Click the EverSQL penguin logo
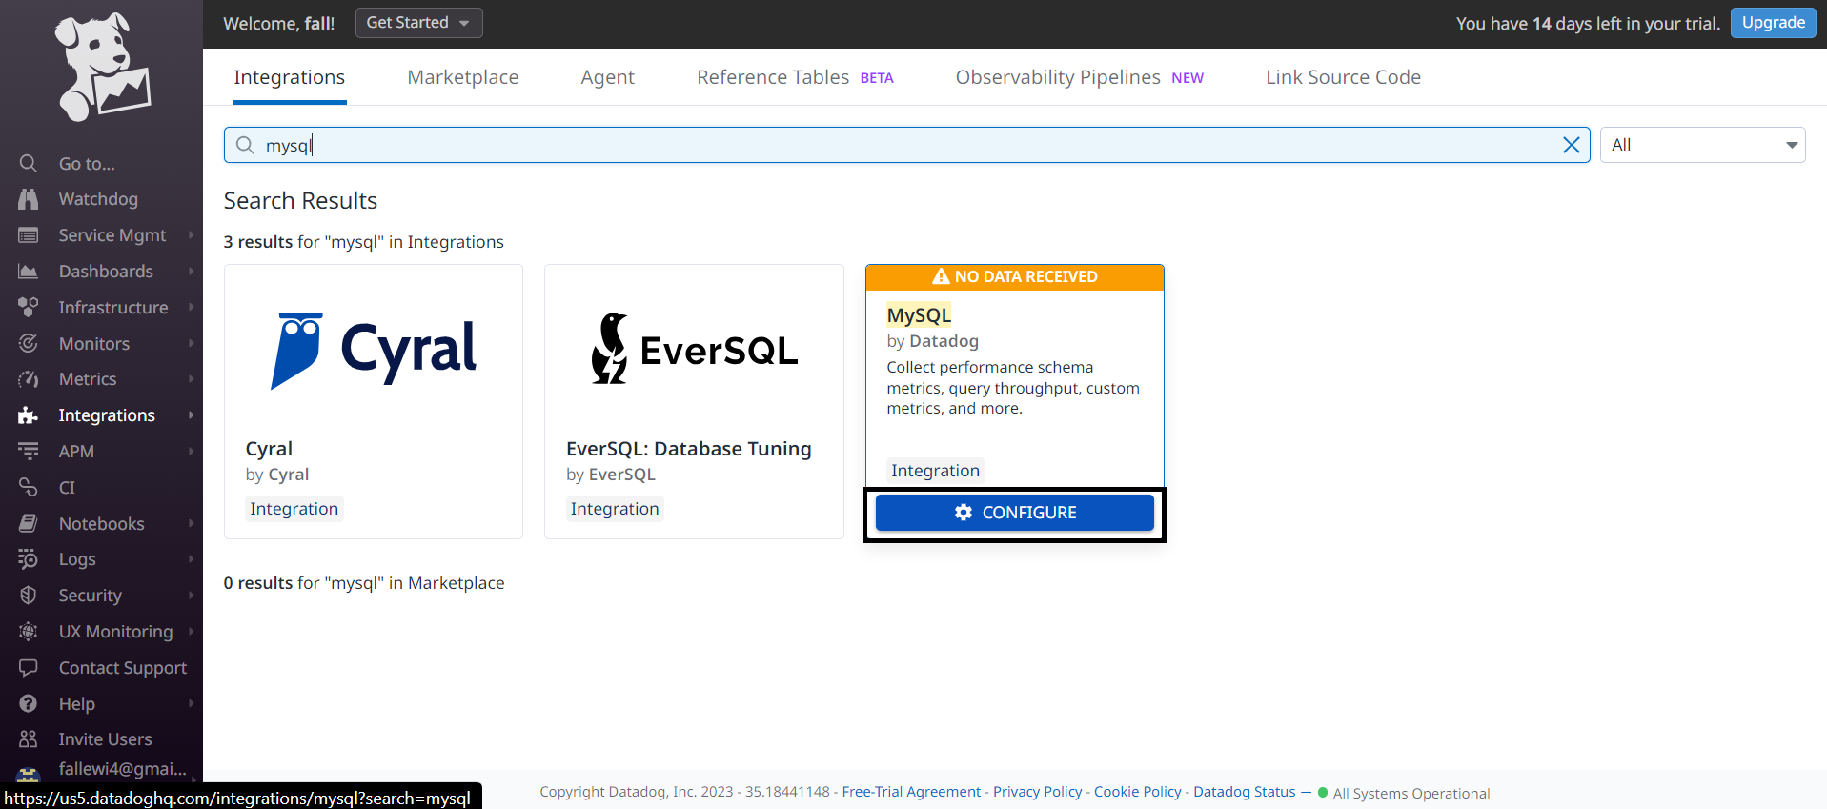Screen dimensions: 1827x809 point(610,349)
